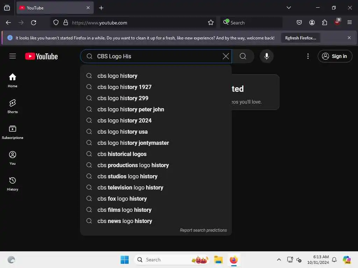
Task: Open the You section in sidebar
Action: pos(13,158)
